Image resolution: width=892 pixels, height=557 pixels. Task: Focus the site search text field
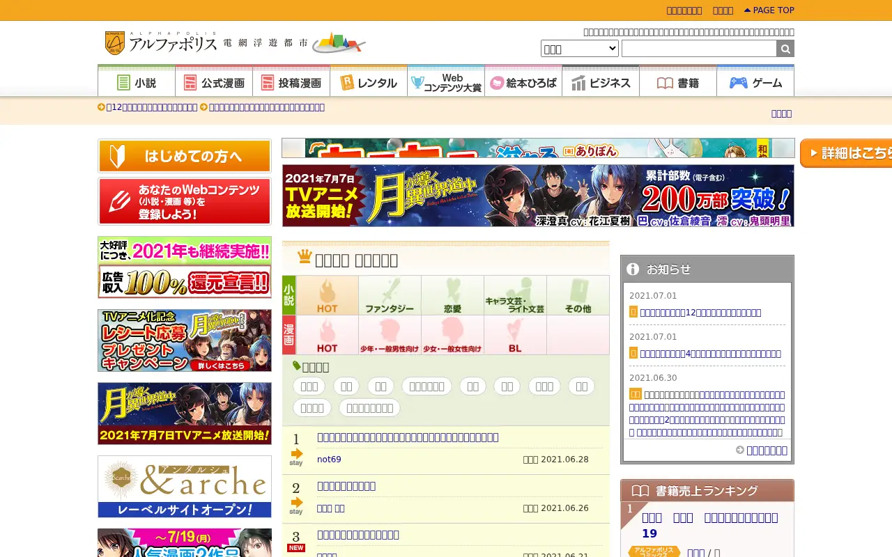coord(699,49)
